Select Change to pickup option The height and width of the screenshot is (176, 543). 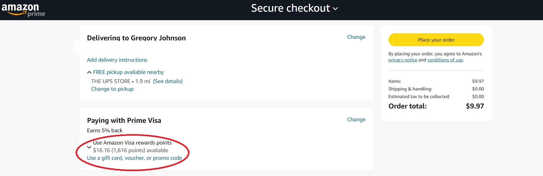pos(112,89)
